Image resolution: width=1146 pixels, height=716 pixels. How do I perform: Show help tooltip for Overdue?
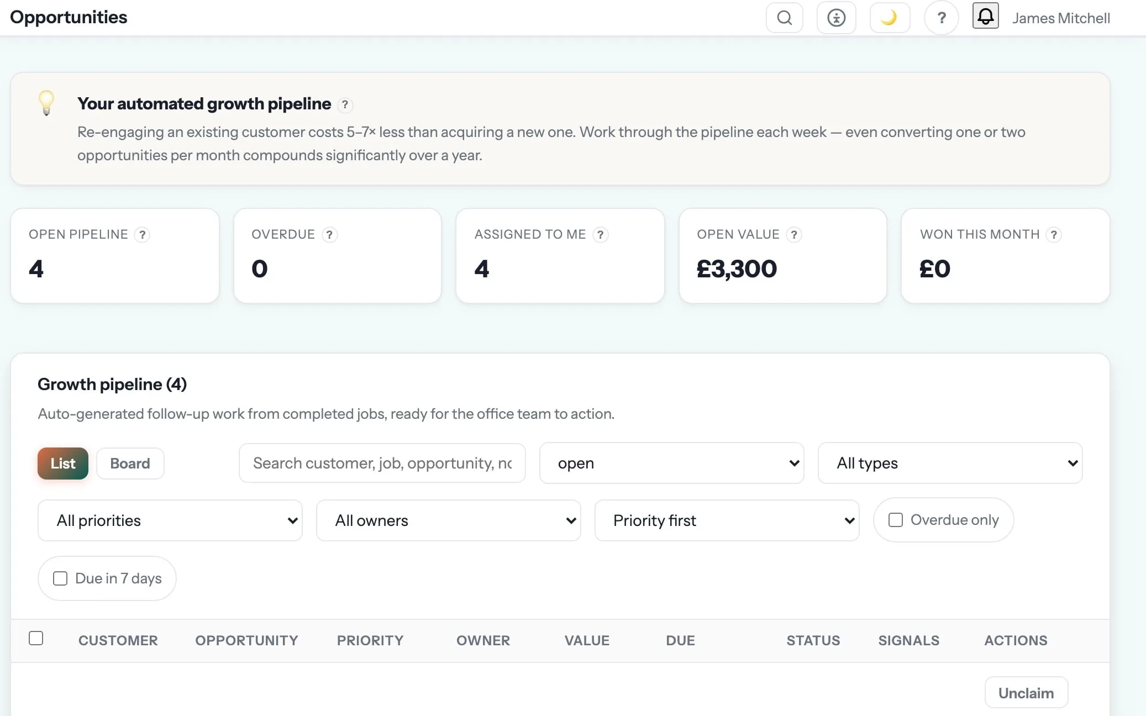pos(329,235)
